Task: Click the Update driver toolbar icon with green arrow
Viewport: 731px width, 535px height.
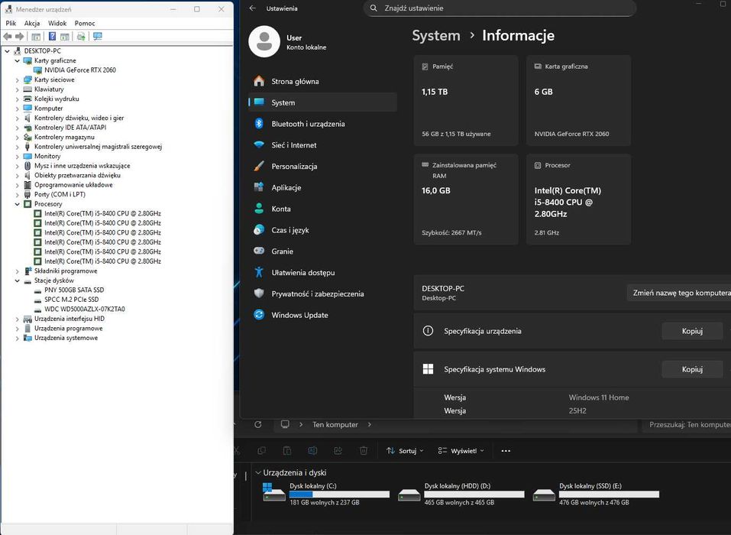Action: click(x=81, y=37)
